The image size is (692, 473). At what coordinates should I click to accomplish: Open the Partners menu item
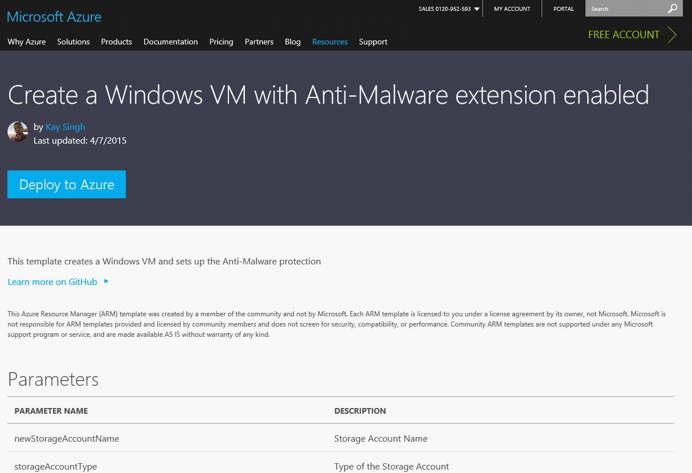(259, 42)
